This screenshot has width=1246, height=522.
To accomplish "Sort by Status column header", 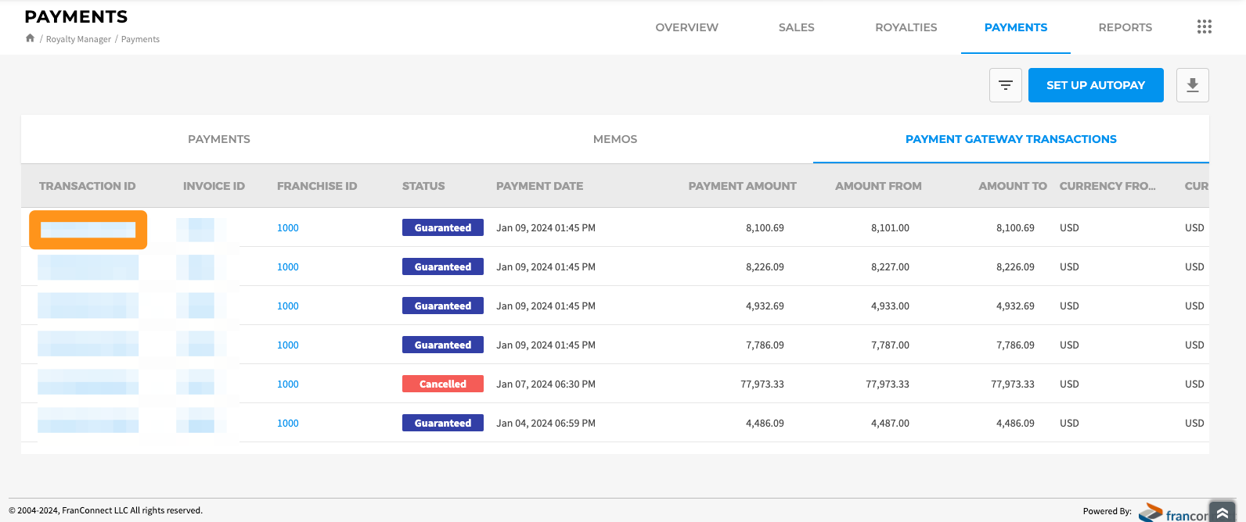I will pos(423,186).
